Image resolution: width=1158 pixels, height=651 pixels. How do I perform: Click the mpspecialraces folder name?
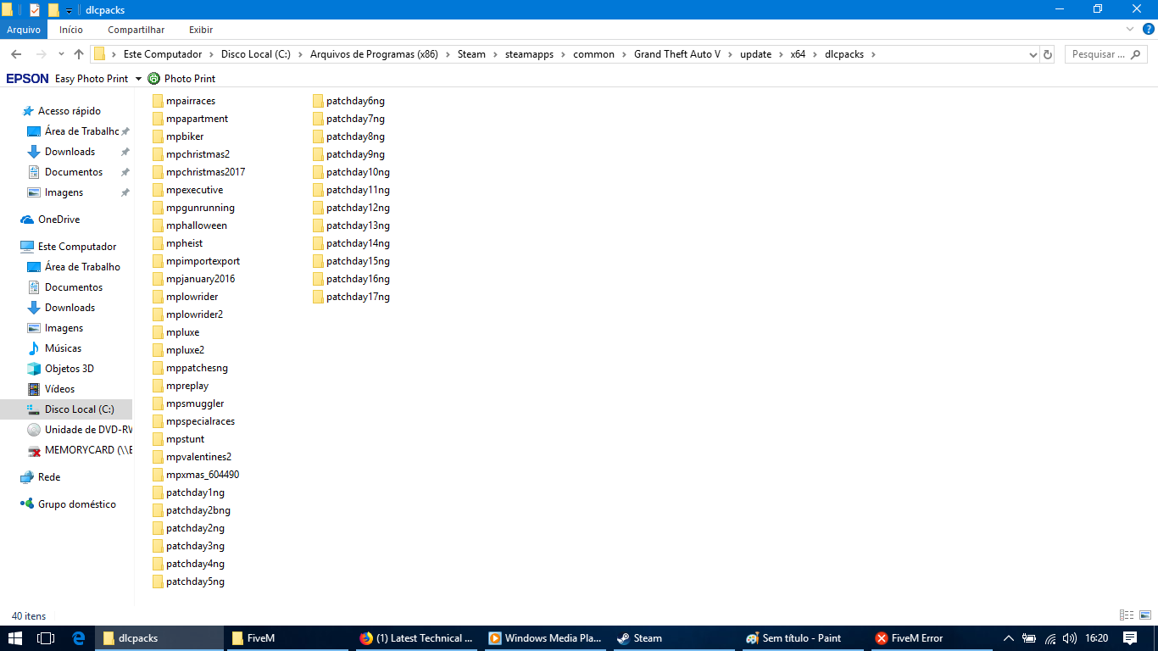point(201,421)
